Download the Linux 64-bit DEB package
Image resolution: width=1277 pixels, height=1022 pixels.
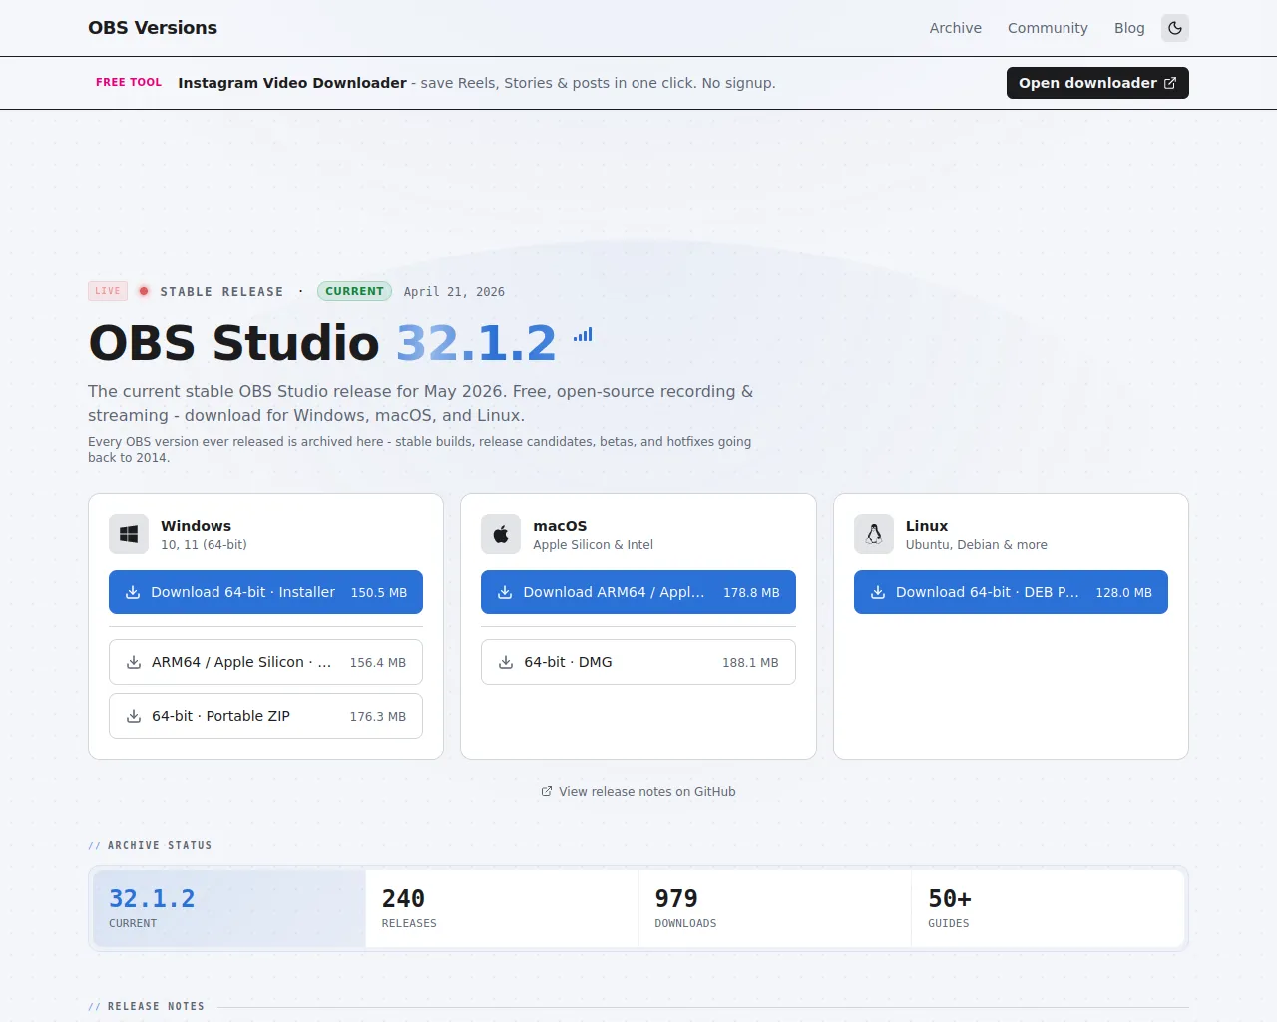point(1011,592)
